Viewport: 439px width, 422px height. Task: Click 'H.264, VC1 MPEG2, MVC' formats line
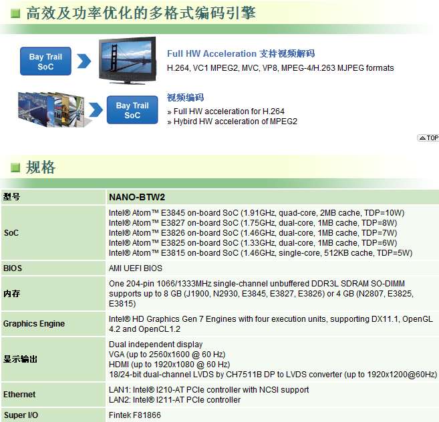(280, 68)
